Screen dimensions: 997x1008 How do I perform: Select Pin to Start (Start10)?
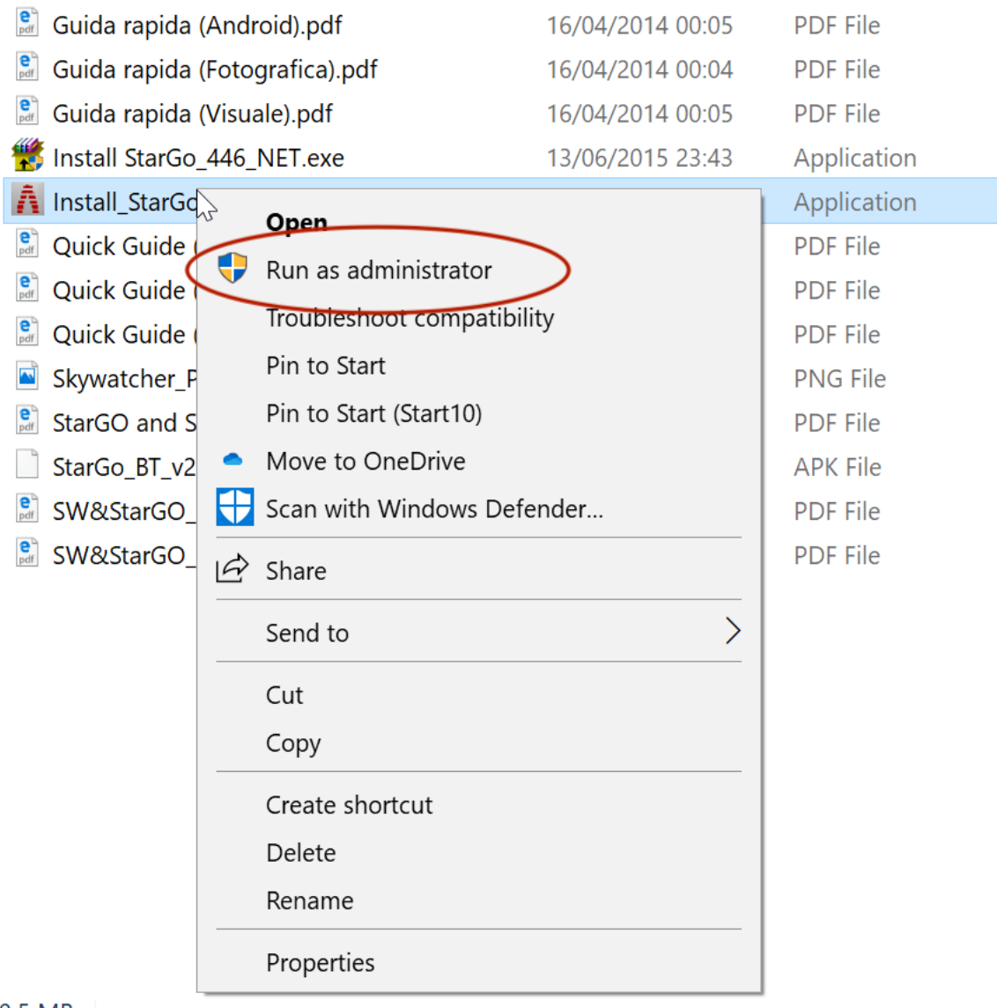tap(373, 413)
